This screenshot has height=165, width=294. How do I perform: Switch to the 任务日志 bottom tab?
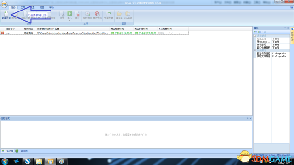tap(22, 151)
